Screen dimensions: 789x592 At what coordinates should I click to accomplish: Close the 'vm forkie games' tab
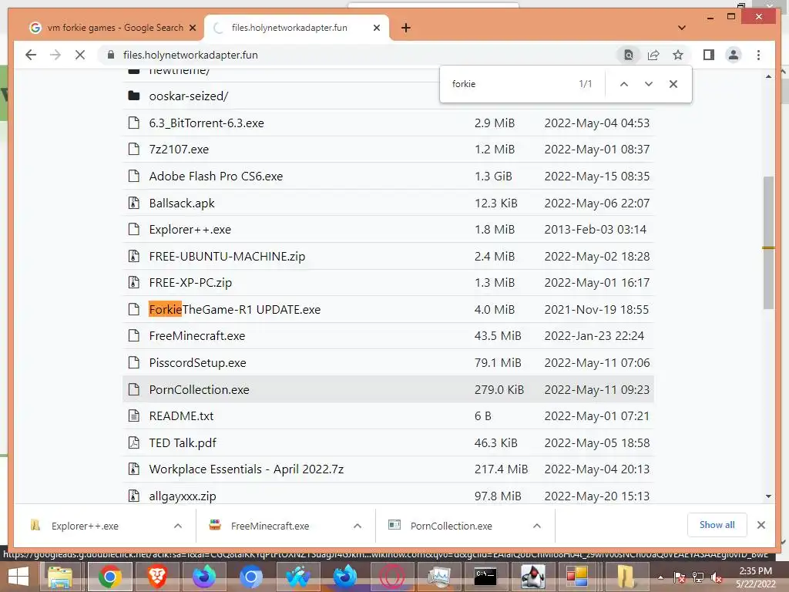(x=192, y=28)
